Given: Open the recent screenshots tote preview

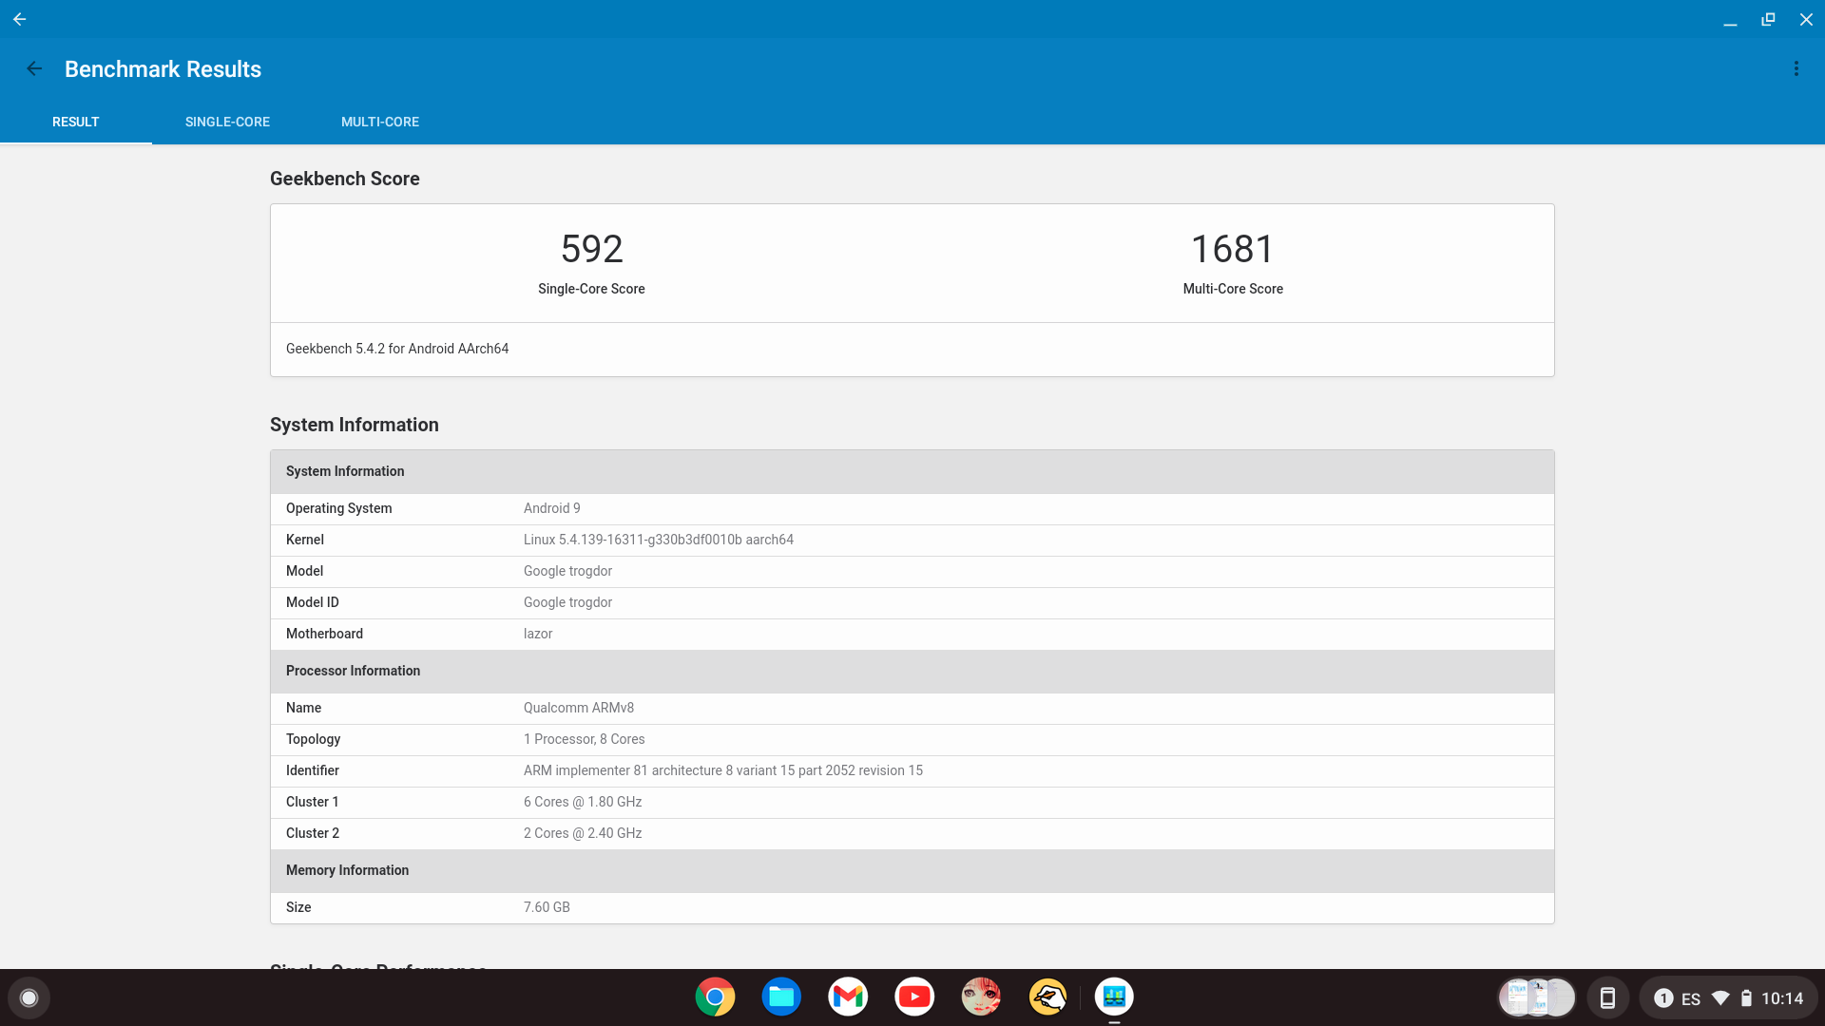Looking at the screenshot, I should click(x=1537, y=998).
